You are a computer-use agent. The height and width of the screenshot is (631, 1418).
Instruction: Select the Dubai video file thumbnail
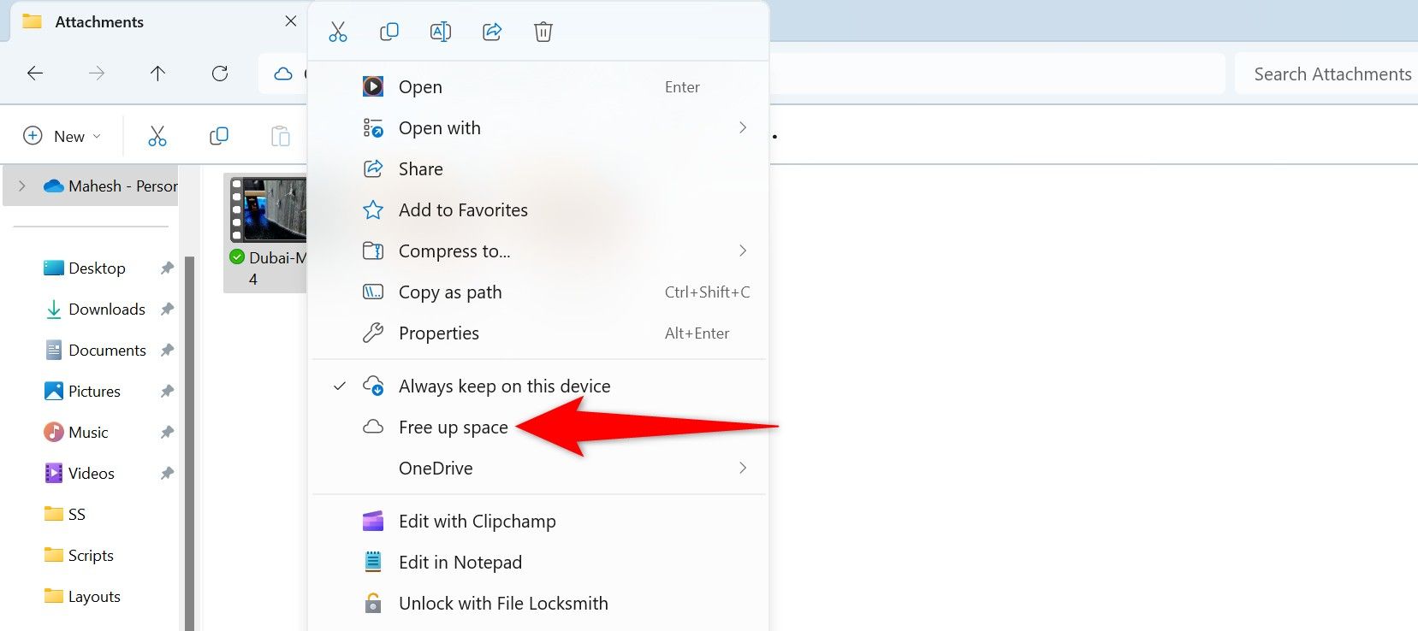click(268, 209)
